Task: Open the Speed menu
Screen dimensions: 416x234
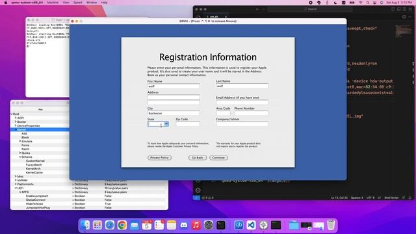Action: click(78, 3)
